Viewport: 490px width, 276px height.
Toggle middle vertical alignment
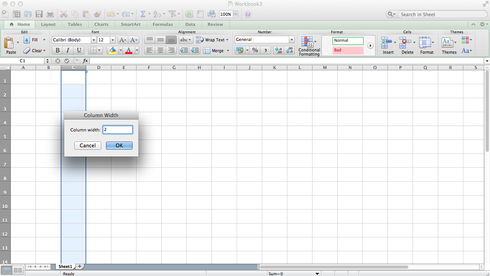(x=160, y=40)
